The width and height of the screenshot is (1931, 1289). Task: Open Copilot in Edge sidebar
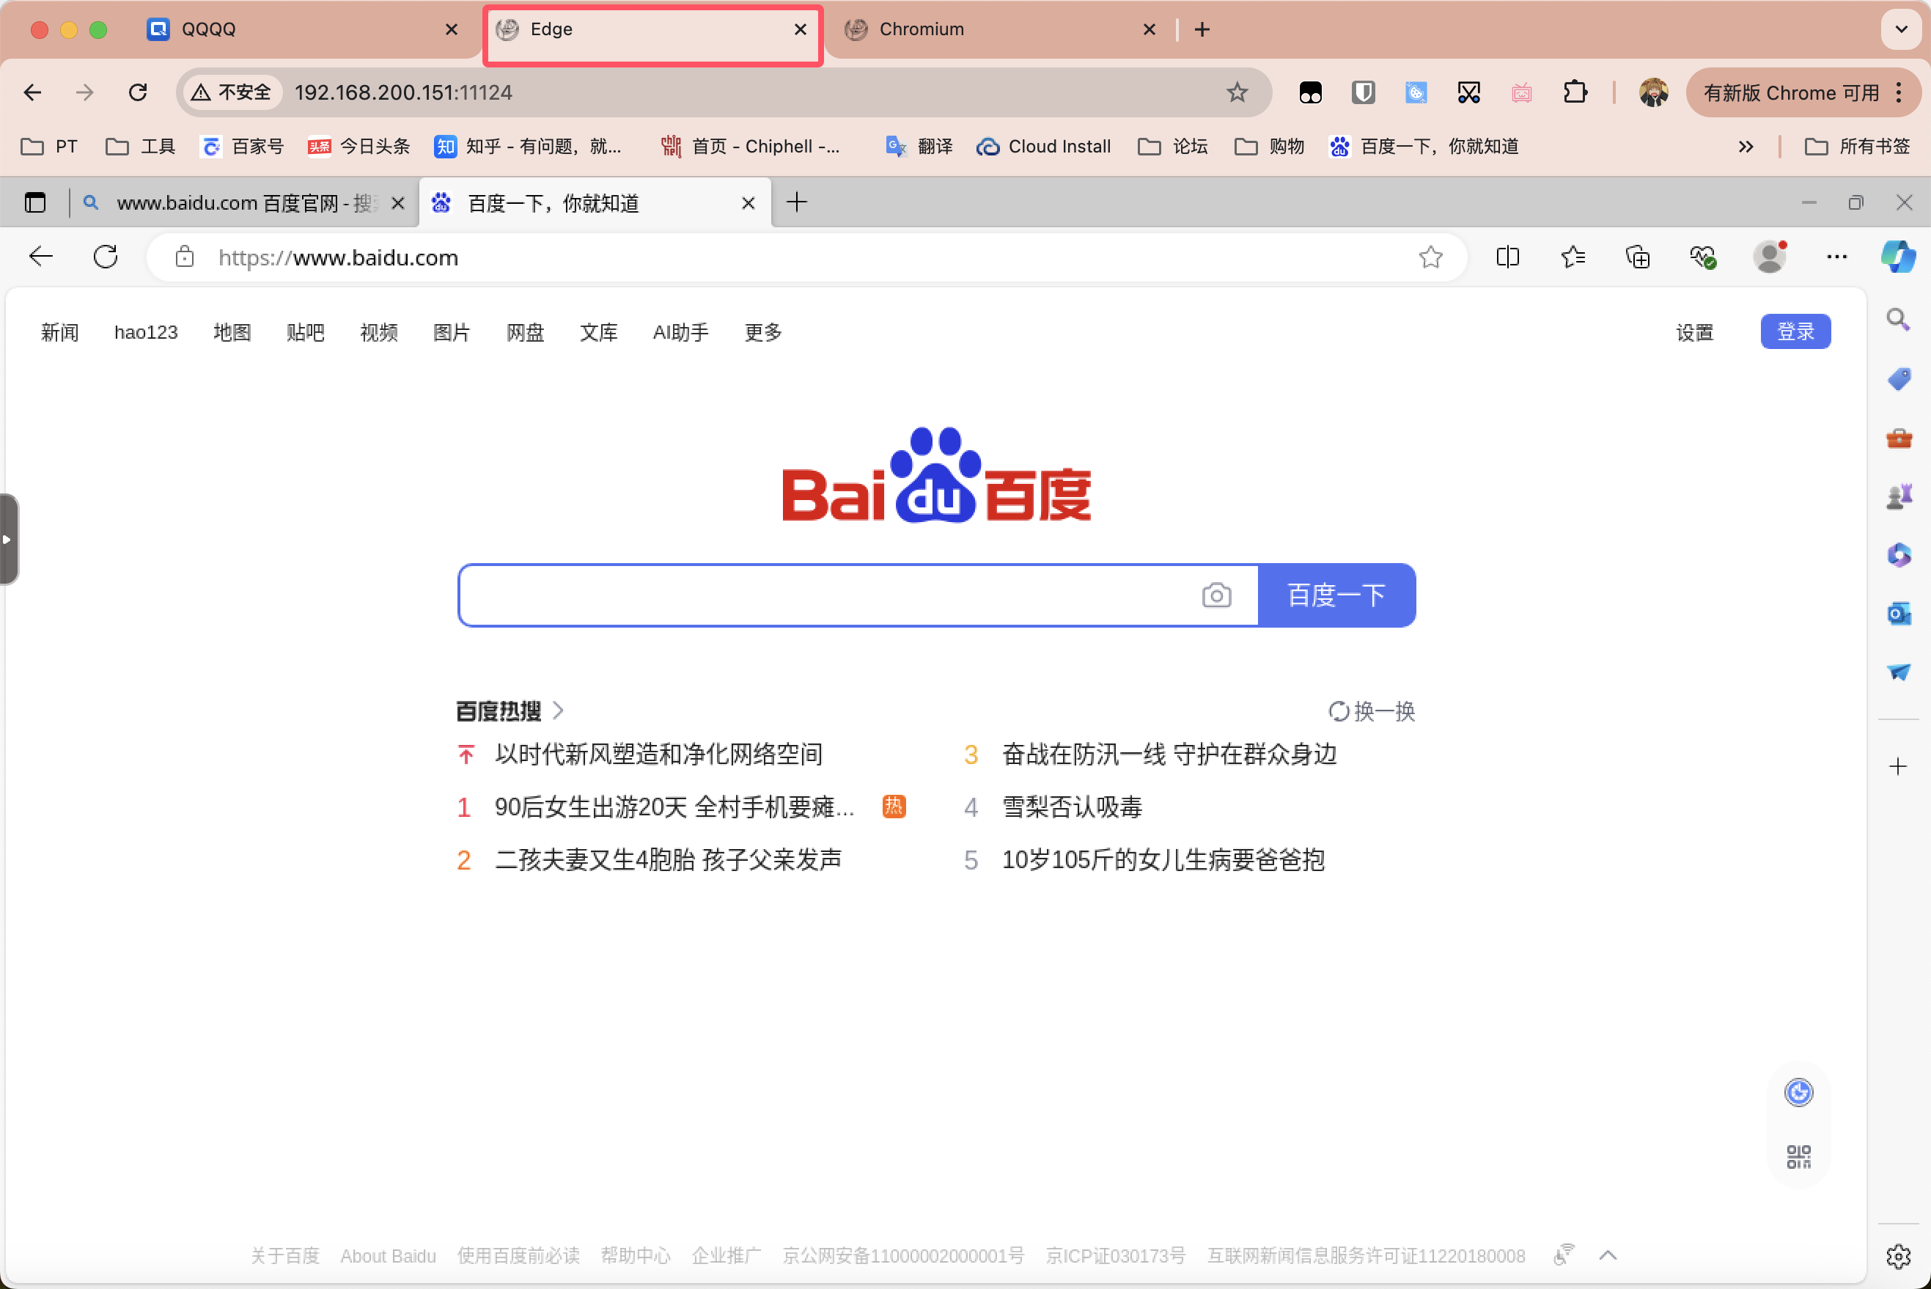pyautogui.click(x=1898, y=257)
